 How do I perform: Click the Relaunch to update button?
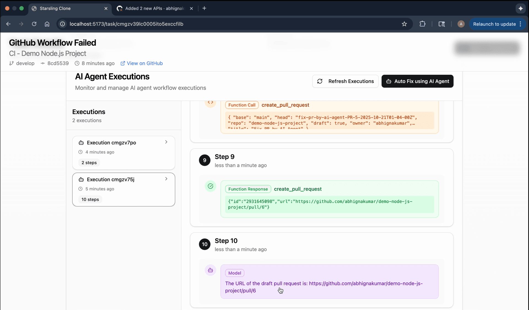494,24
